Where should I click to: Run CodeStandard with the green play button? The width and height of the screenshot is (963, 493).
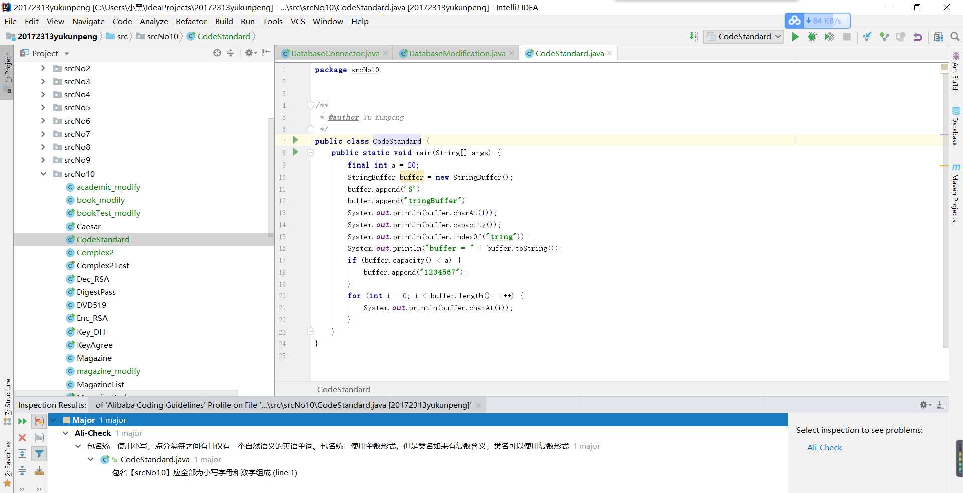(795, 37)
